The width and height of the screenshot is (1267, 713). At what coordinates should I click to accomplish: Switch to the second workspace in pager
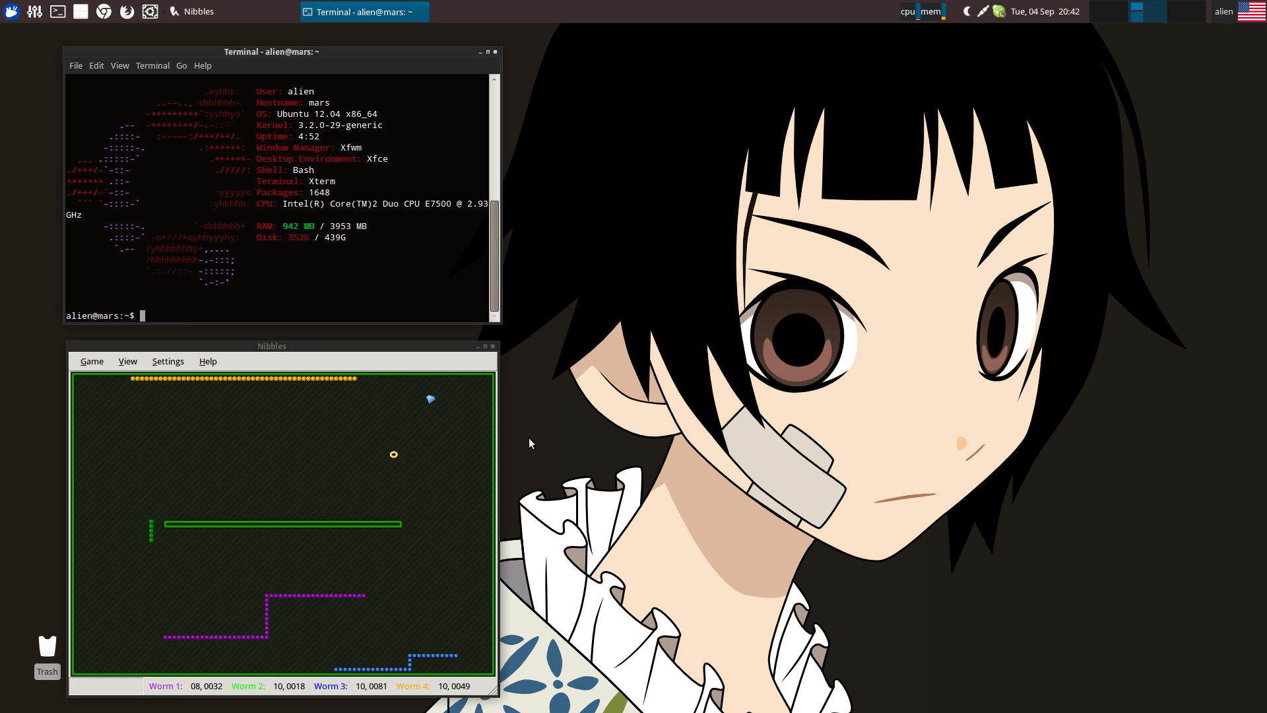[1148, 11]
